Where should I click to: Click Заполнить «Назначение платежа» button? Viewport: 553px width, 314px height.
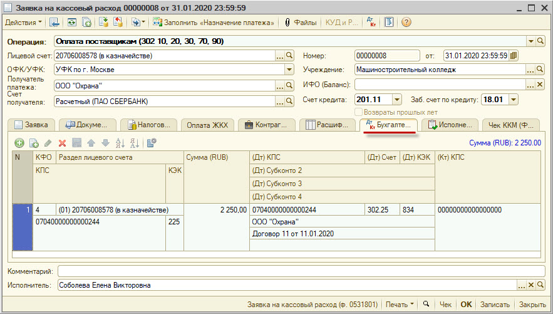point(214,23)
